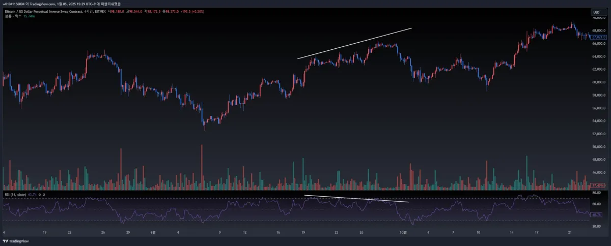Click the high price 98,544.0 value
The width and height of the screenshot is (611, 246).
(135, 12)
